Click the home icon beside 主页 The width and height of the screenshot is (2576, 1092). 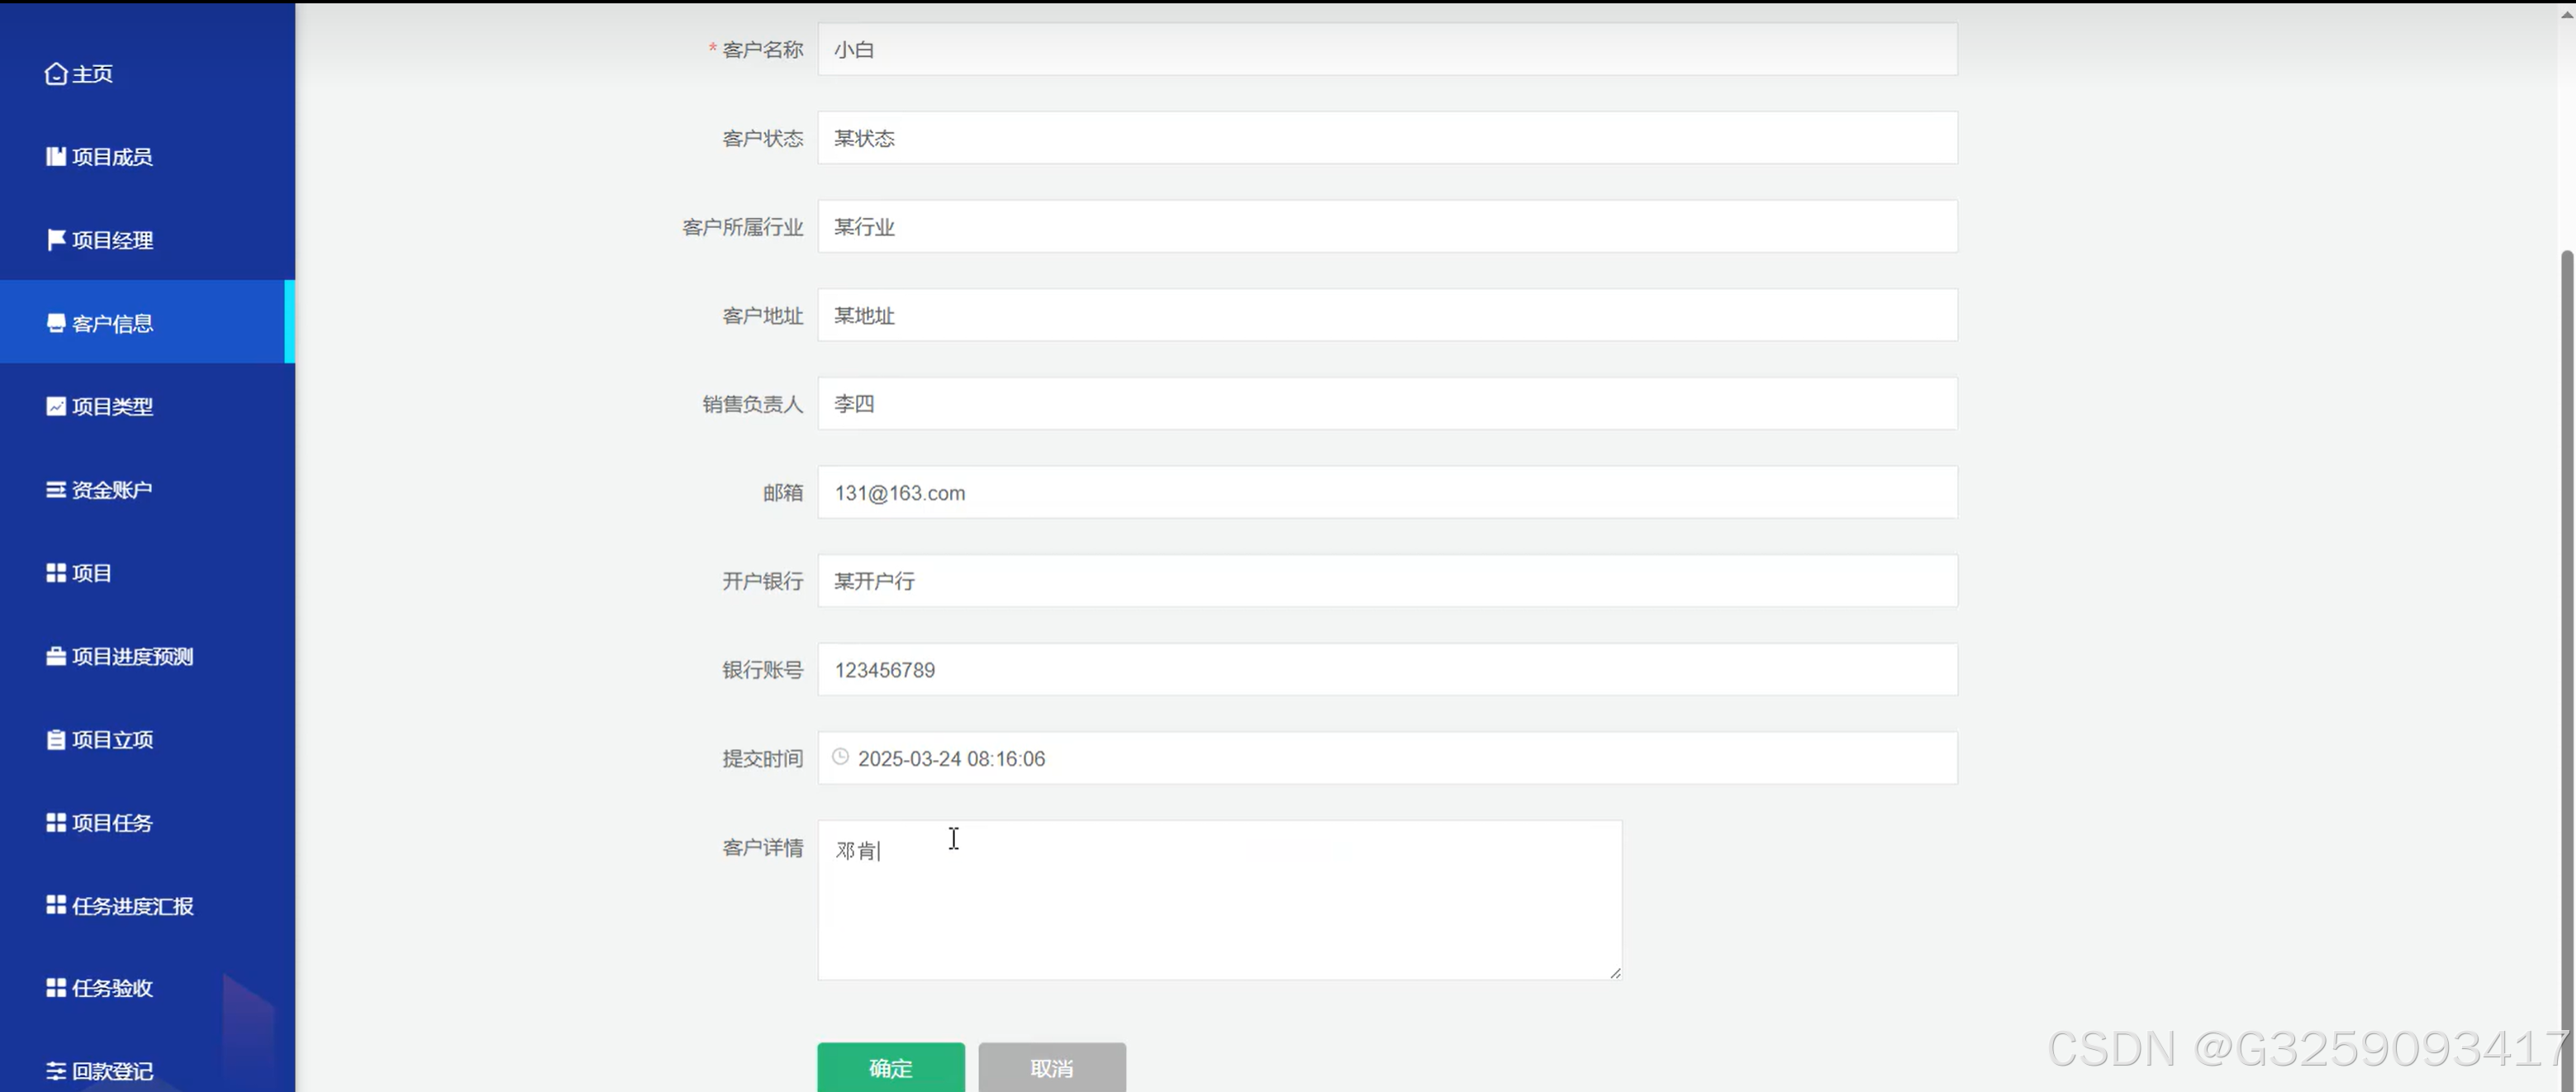coord(56,74)
